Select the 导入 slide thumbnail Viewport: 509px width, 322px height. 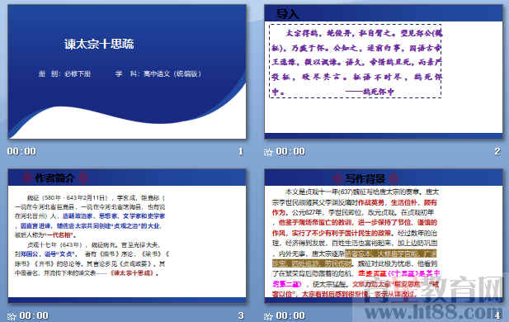(384, 72)
